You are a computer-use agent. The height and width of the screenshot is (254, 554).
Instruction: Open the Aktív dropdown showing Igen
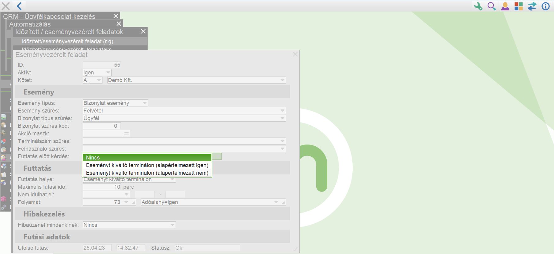(x=97, y=73)
